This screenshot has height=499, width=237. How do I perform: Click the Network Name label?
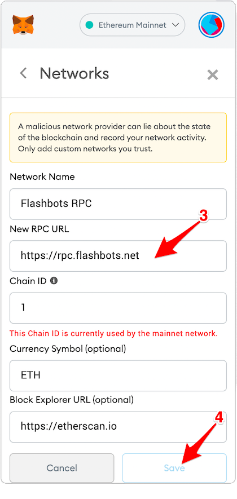42,177
